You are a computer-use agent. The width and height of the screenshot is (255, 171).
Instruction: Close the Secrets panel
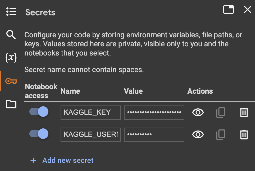tap(248, 9)
